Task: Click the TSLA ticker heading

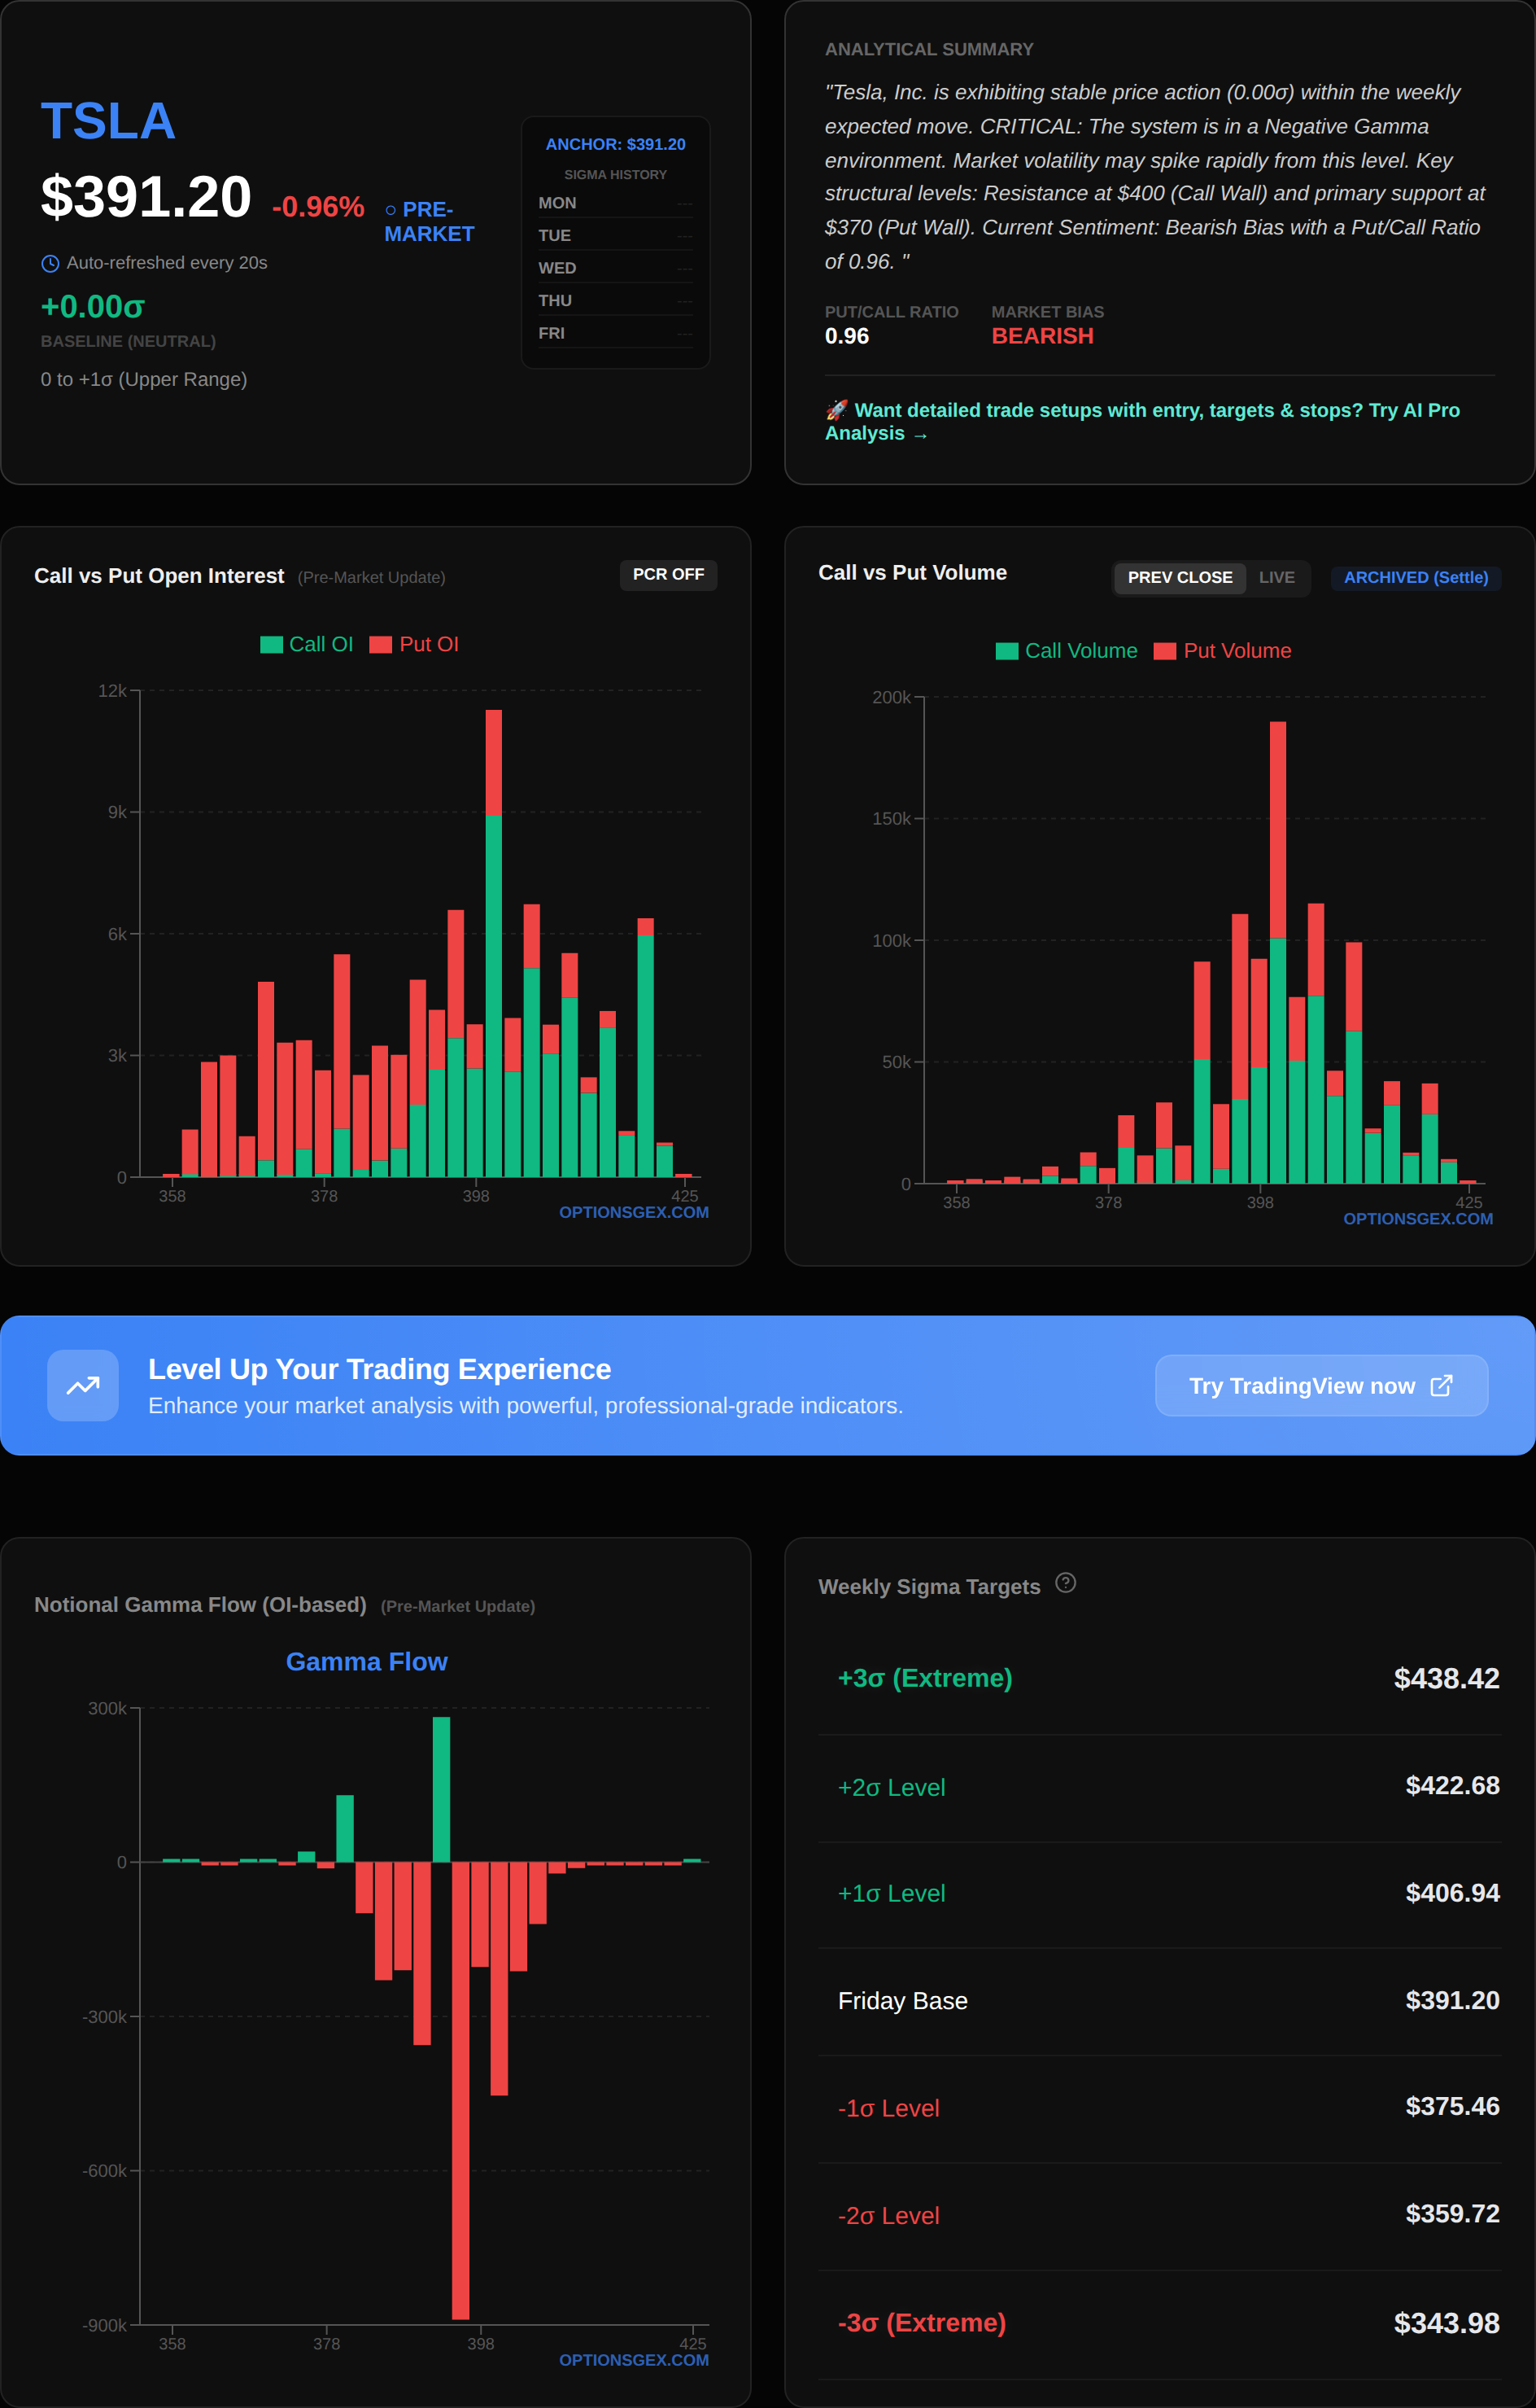Action: coord(108,122)
